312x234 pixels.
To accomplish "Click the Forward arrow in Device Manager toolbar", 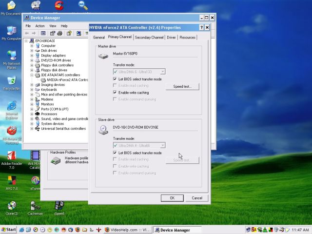I will point(34,33).
